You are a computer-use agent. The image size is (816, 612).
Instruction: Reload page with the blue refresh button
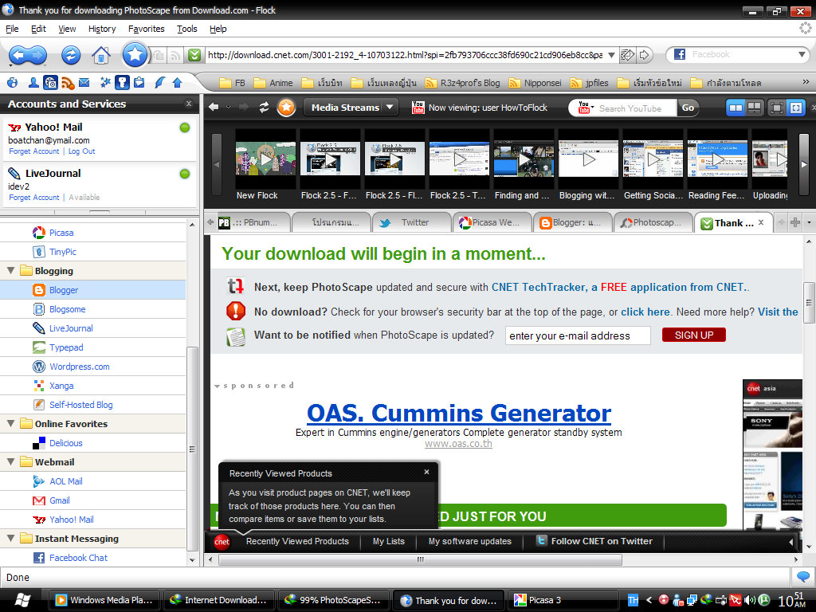[71, 55]
